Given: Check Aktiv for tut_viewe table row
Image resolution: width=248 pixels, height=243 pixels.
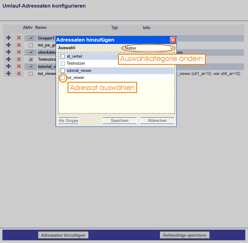Looking at the screenshot, I should pos(31,74).
